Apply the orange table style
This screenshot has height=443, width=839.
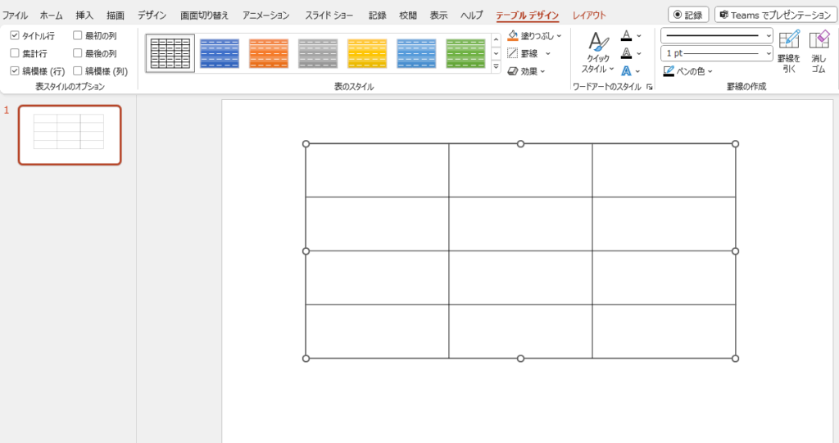(x=269, y=53)
